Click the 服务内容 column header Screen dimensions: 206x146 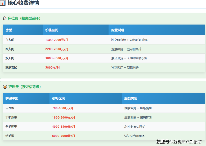coord(131,98)
